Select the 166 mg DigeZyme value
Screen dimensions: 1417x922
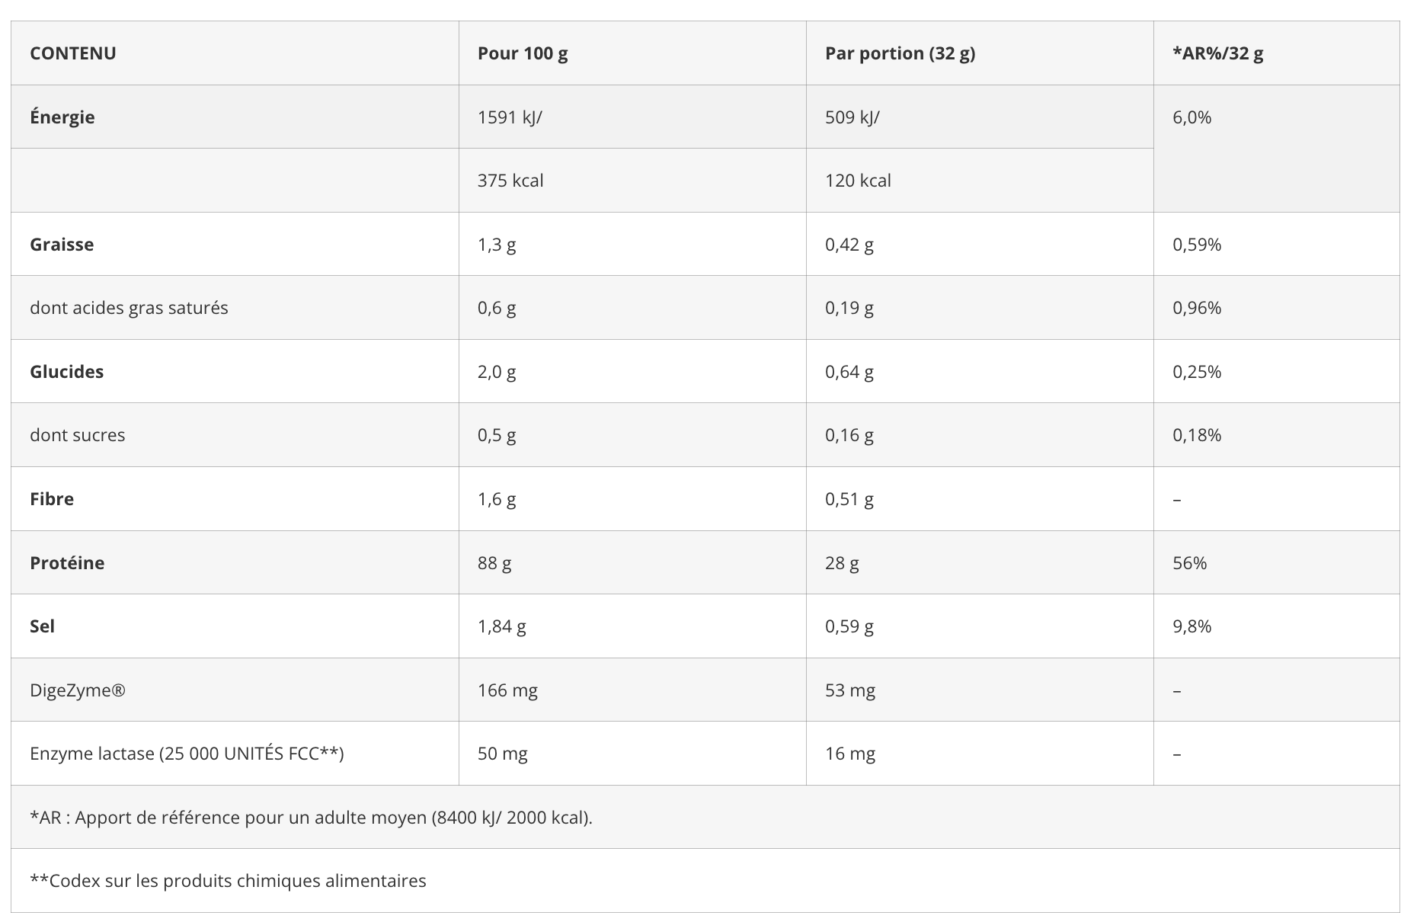point(507,690)
